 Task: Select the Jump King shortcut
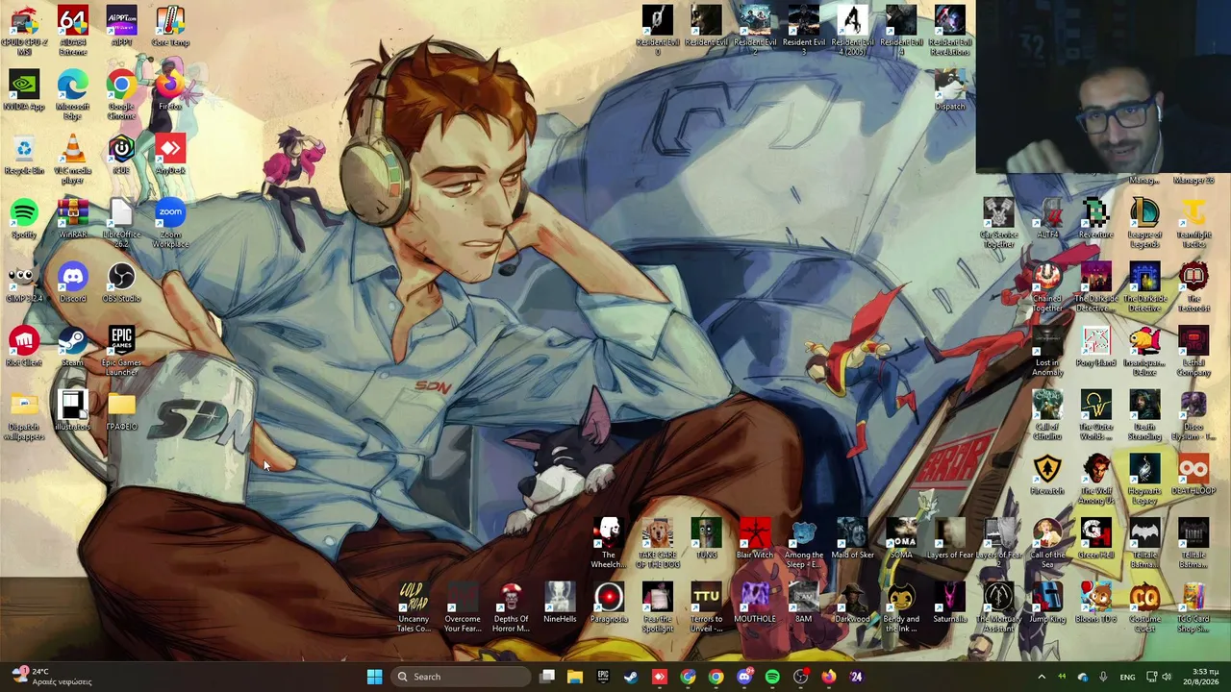click(x=1047, y=604)
